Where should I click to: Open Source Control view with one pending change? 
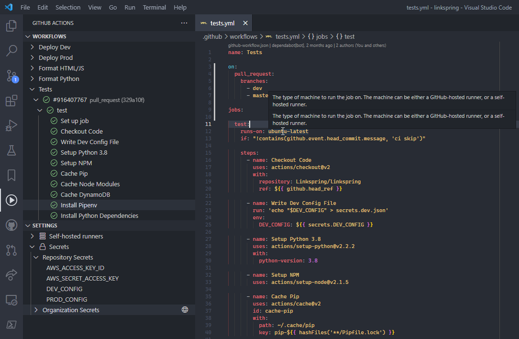click(11, 76)
